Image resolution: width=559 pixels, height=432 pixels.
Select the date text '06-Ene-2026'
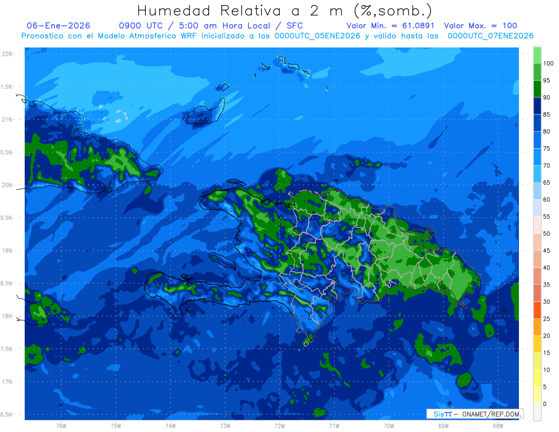point(59,26)
